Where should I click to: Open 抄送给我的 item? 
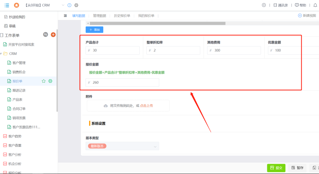(x=15, y=17)
